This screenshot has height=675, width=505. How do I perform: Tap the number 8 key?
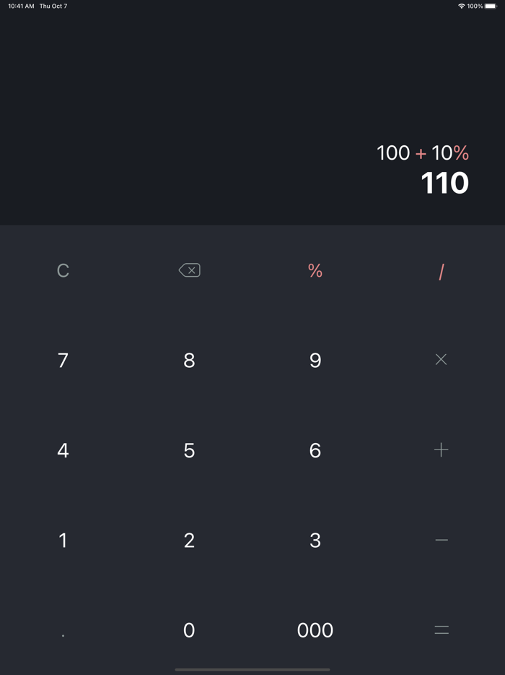point(188,359)
